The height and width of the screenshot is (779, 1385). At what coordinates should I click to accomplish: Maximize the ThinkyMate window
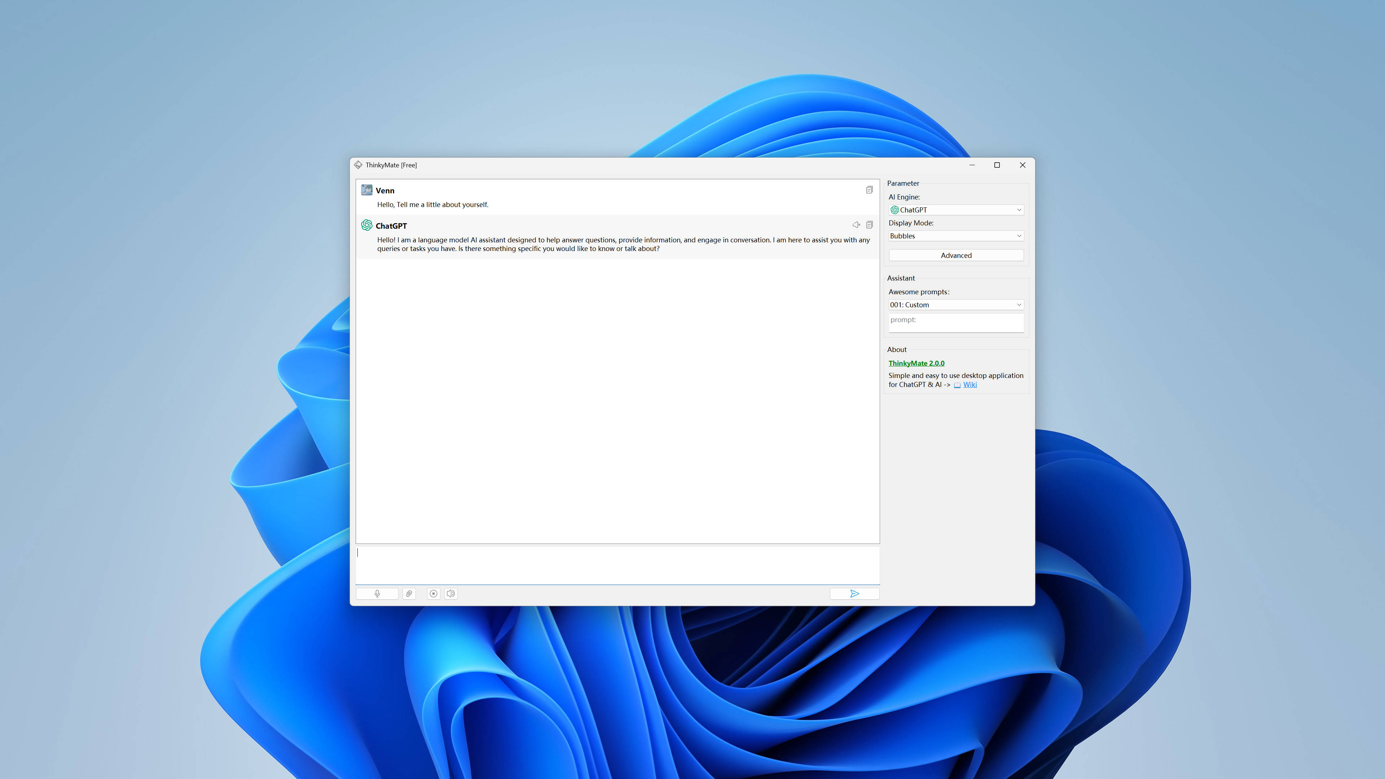[997, 165]
